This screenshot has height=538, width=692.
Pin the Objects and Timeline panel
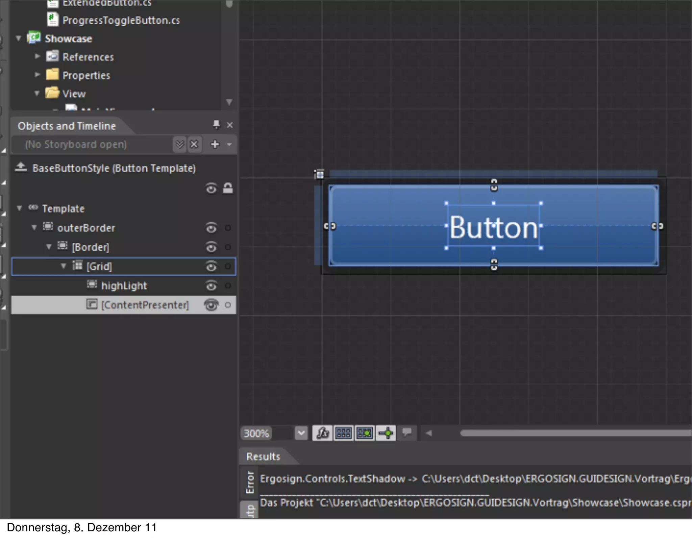pyautogui.click(x=216, y=125)
